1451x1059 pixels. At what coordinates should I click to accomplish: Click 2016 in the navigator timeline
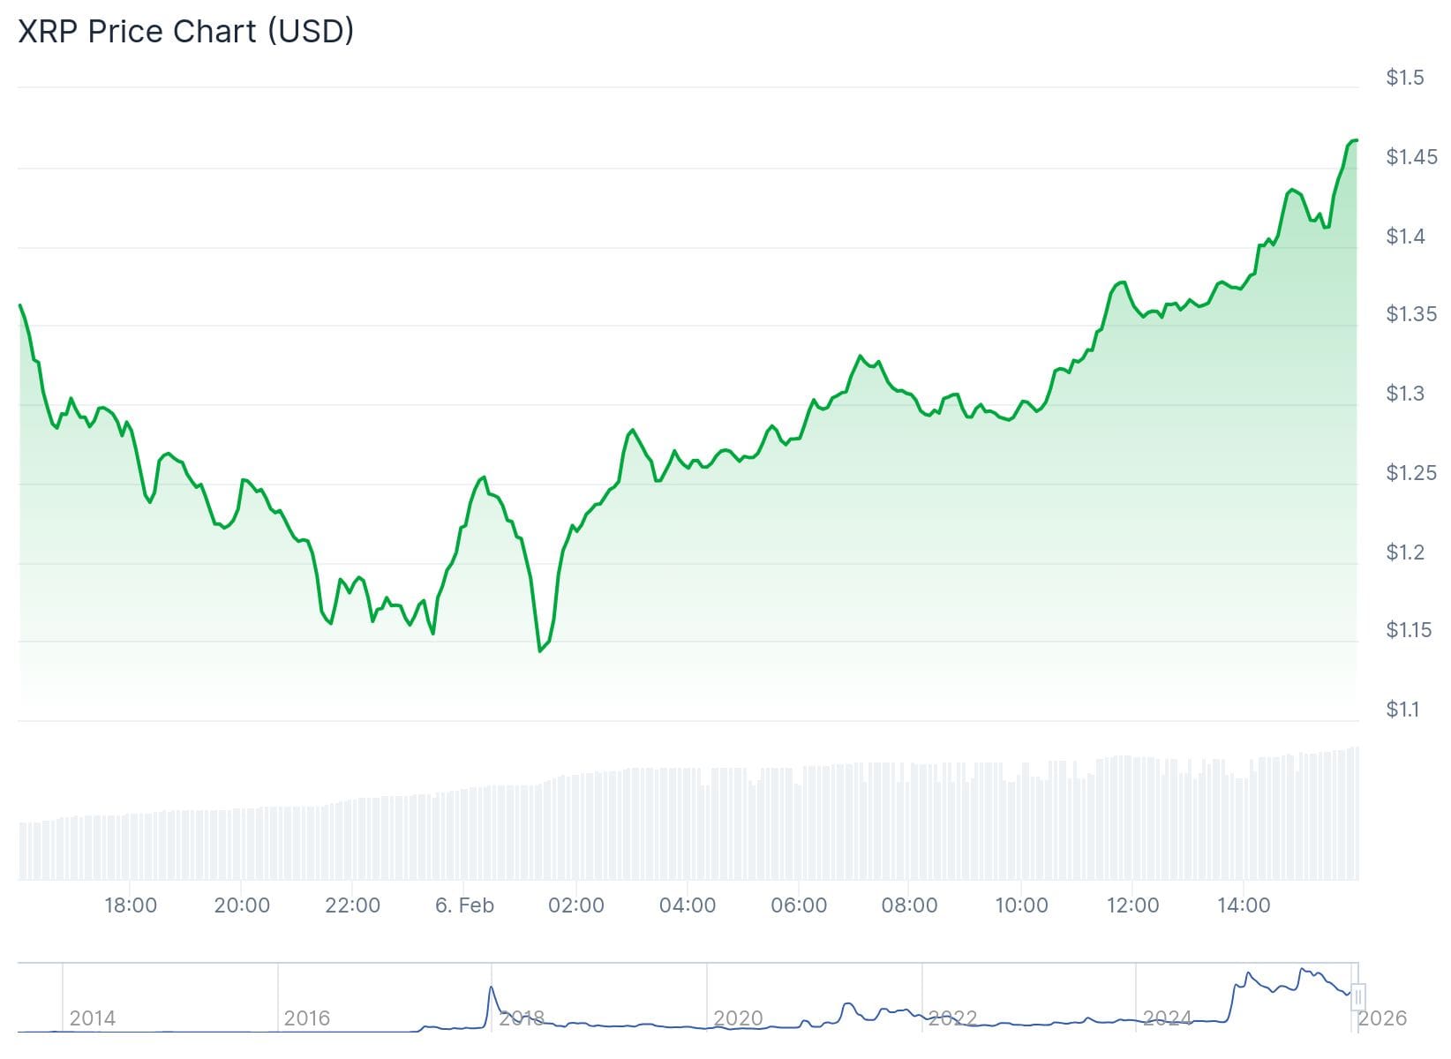tap(307, 1018)
